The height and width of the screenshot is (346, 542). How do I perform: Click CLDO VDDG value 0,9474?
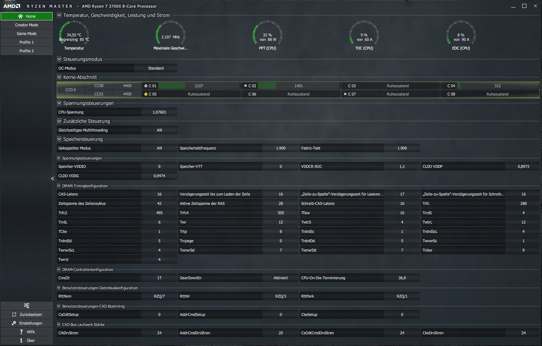tap(159, 176)
